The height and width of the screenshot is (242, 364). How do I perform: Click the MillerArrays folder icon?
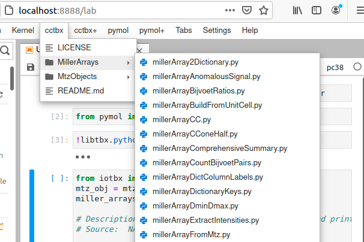coord(49,62)
